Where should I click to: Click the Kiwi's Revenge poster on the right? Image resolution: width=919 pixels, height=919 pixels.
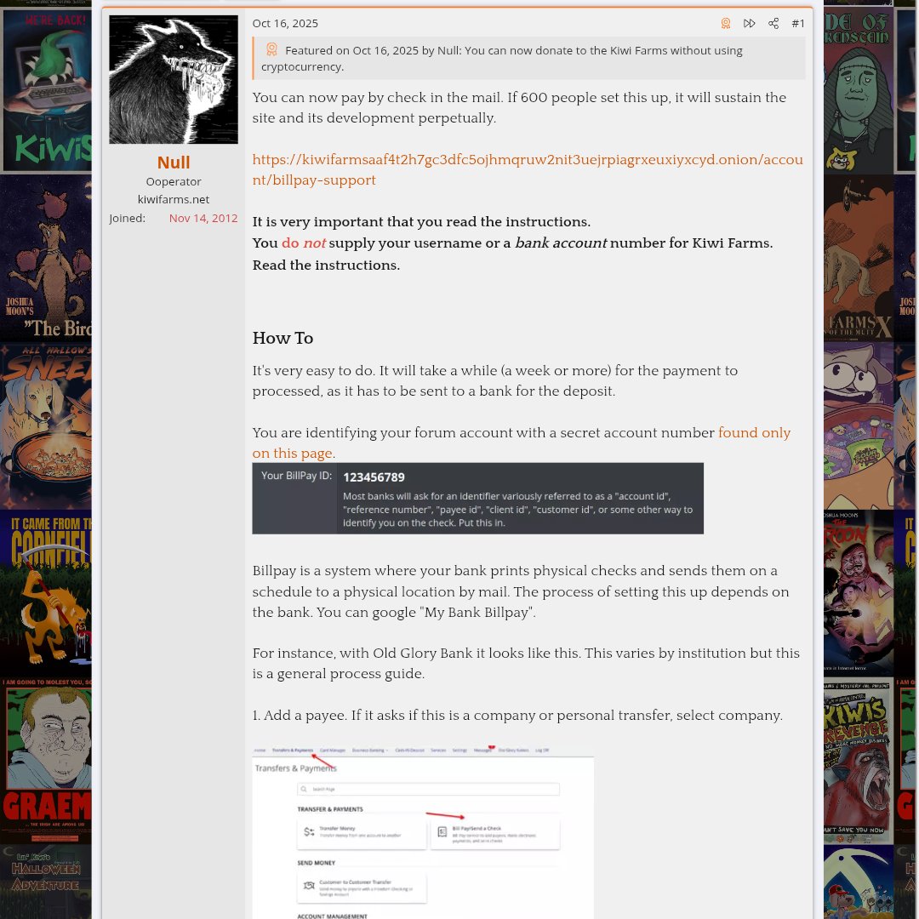click(859, 761)
